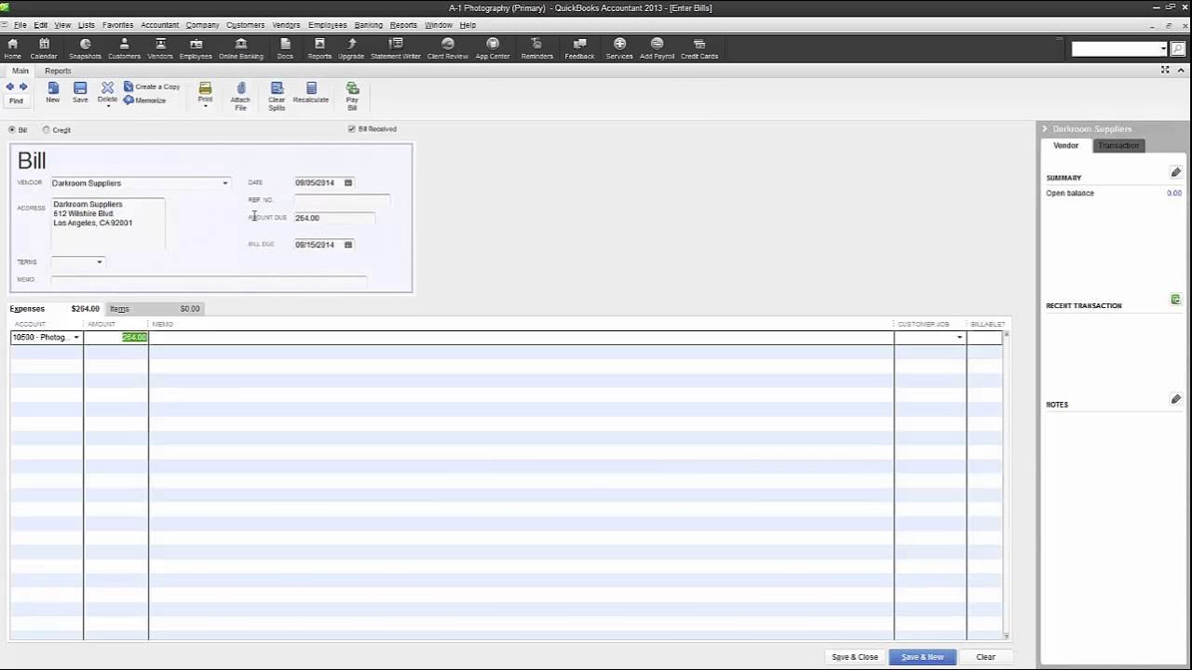Click the New bill icon
The width and height of the screenshot is (1192, 670).
point(53,93)
